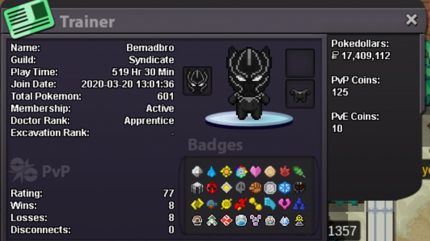Viewport: 430px width, 241px height.
Task: Click the Pokedollars balance amount
Action: [x=361, y=56]
